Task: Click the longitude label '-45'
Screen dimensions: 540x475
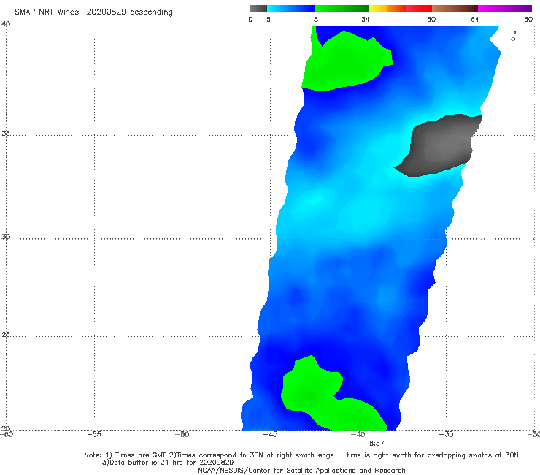Action: [270, 434]
